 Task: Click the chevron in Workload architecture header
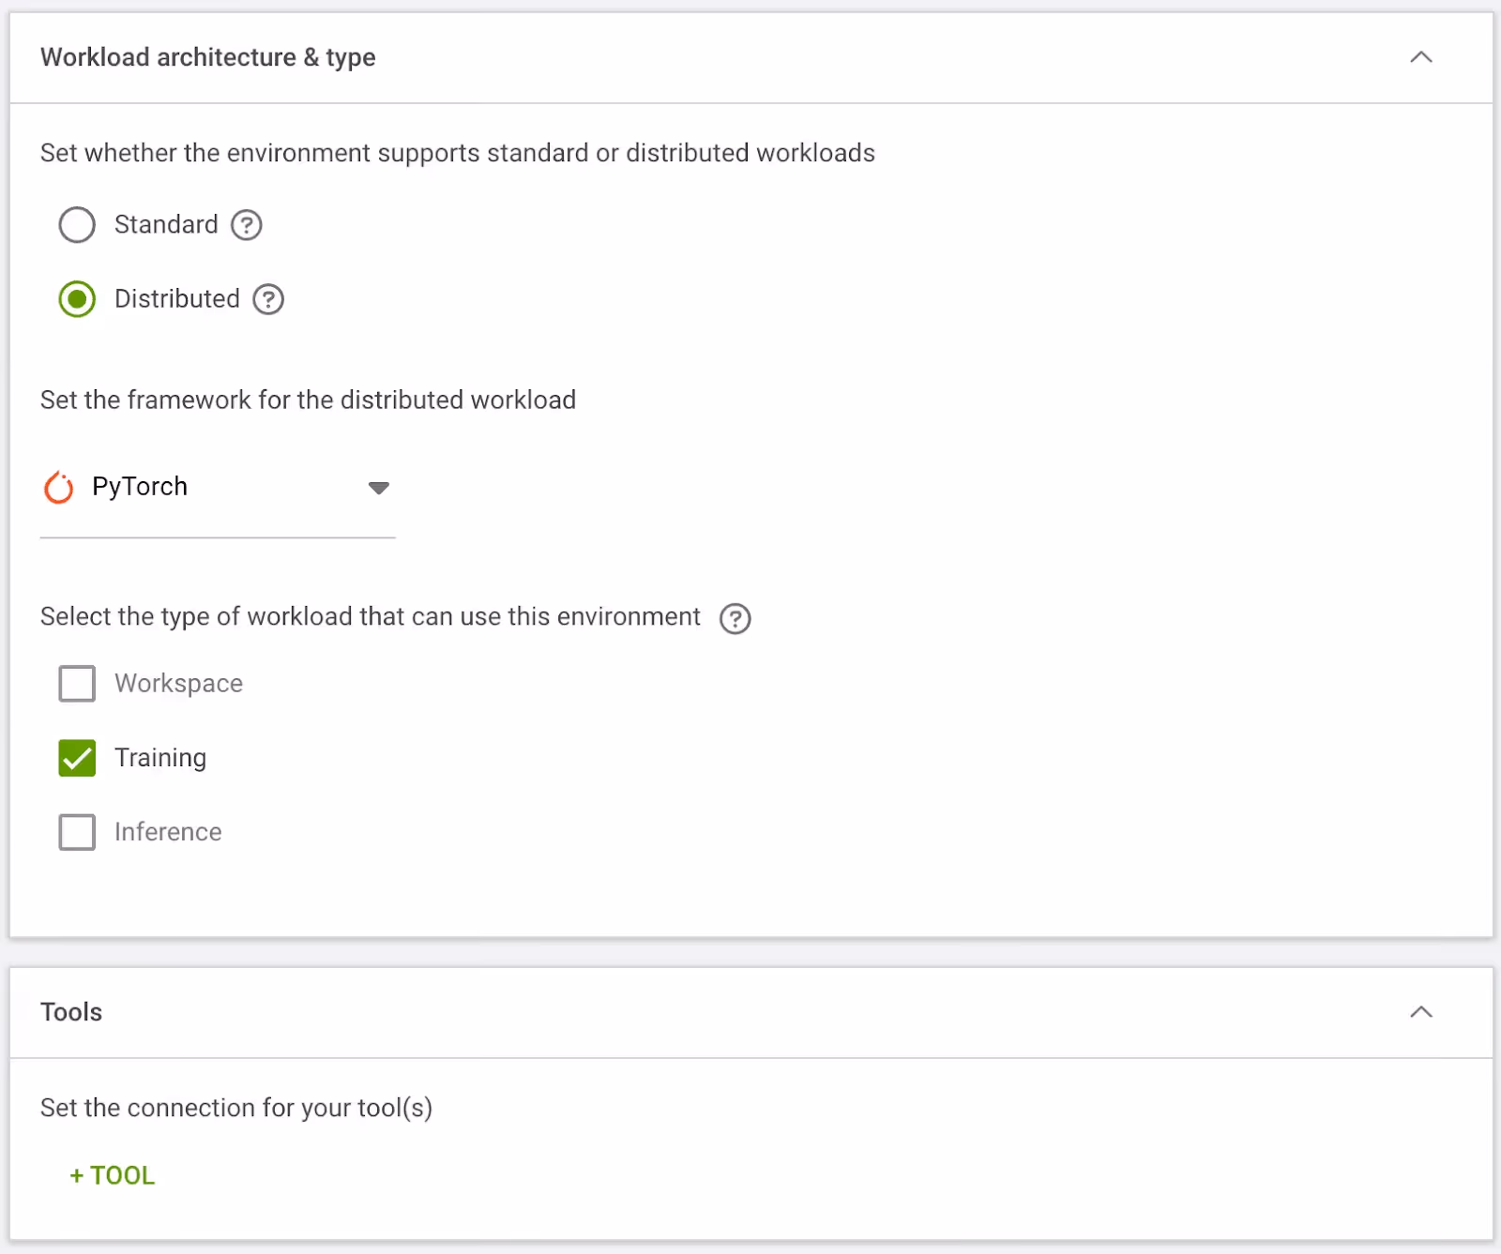pos(1421,57)
